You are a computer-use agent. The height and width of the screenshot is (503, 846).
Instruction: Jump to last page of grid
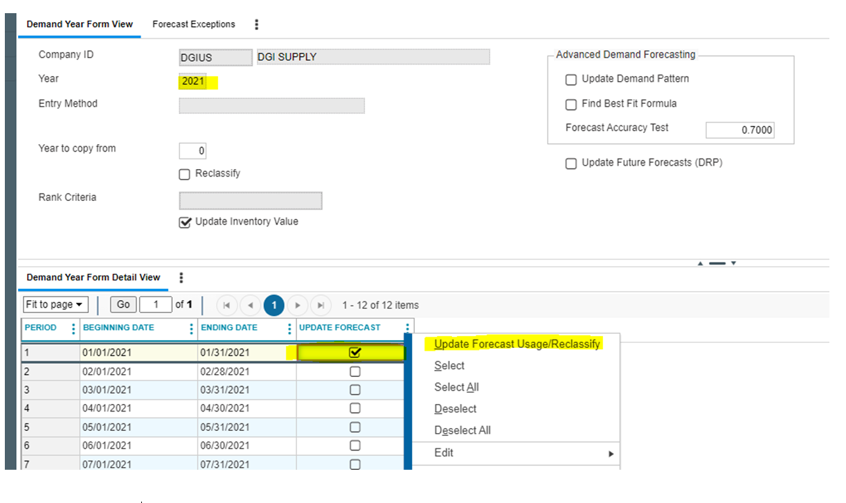point(320,305)
